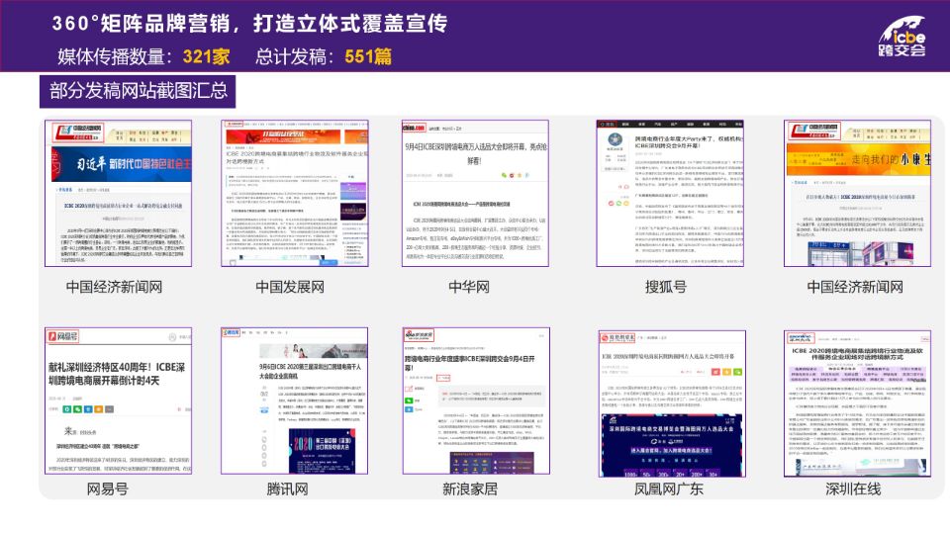The width and height of the screenshot is (950, 534).
Task: Select the 中国经济新闻网 screenshot with 习近平 banner
Action: point(104,193)
